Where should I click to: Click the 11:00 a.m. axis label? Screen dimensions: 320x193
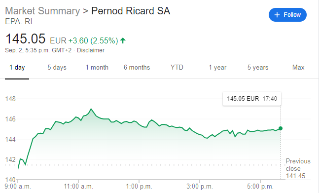(78, 186)
